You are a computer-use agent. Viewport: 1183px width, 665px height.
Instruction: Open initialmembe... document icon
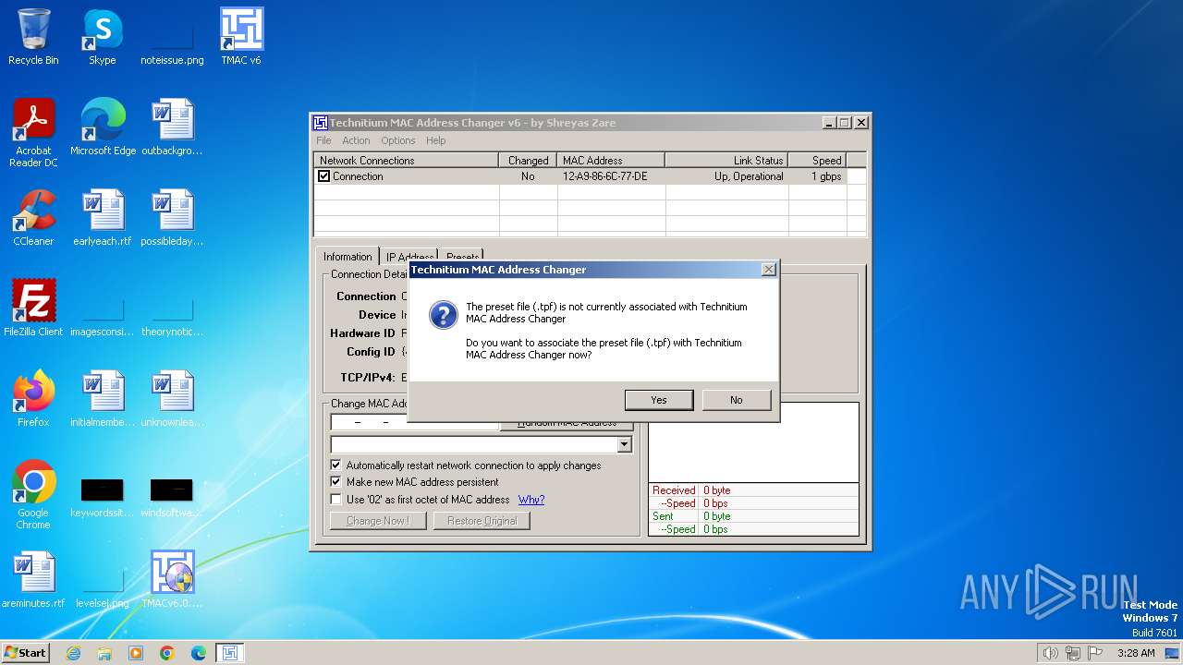[103, 399]
